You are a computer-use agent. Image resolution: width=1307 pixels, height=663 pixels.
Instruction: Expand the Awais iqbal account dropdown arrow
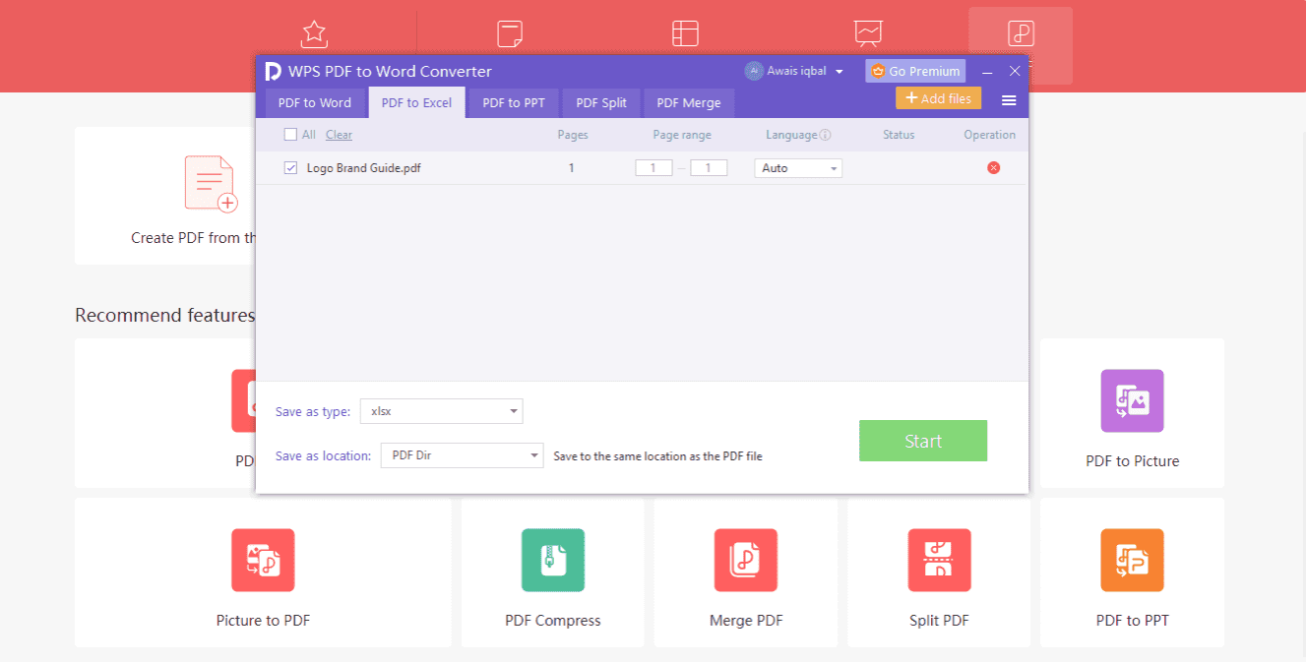tap(840, 72)
